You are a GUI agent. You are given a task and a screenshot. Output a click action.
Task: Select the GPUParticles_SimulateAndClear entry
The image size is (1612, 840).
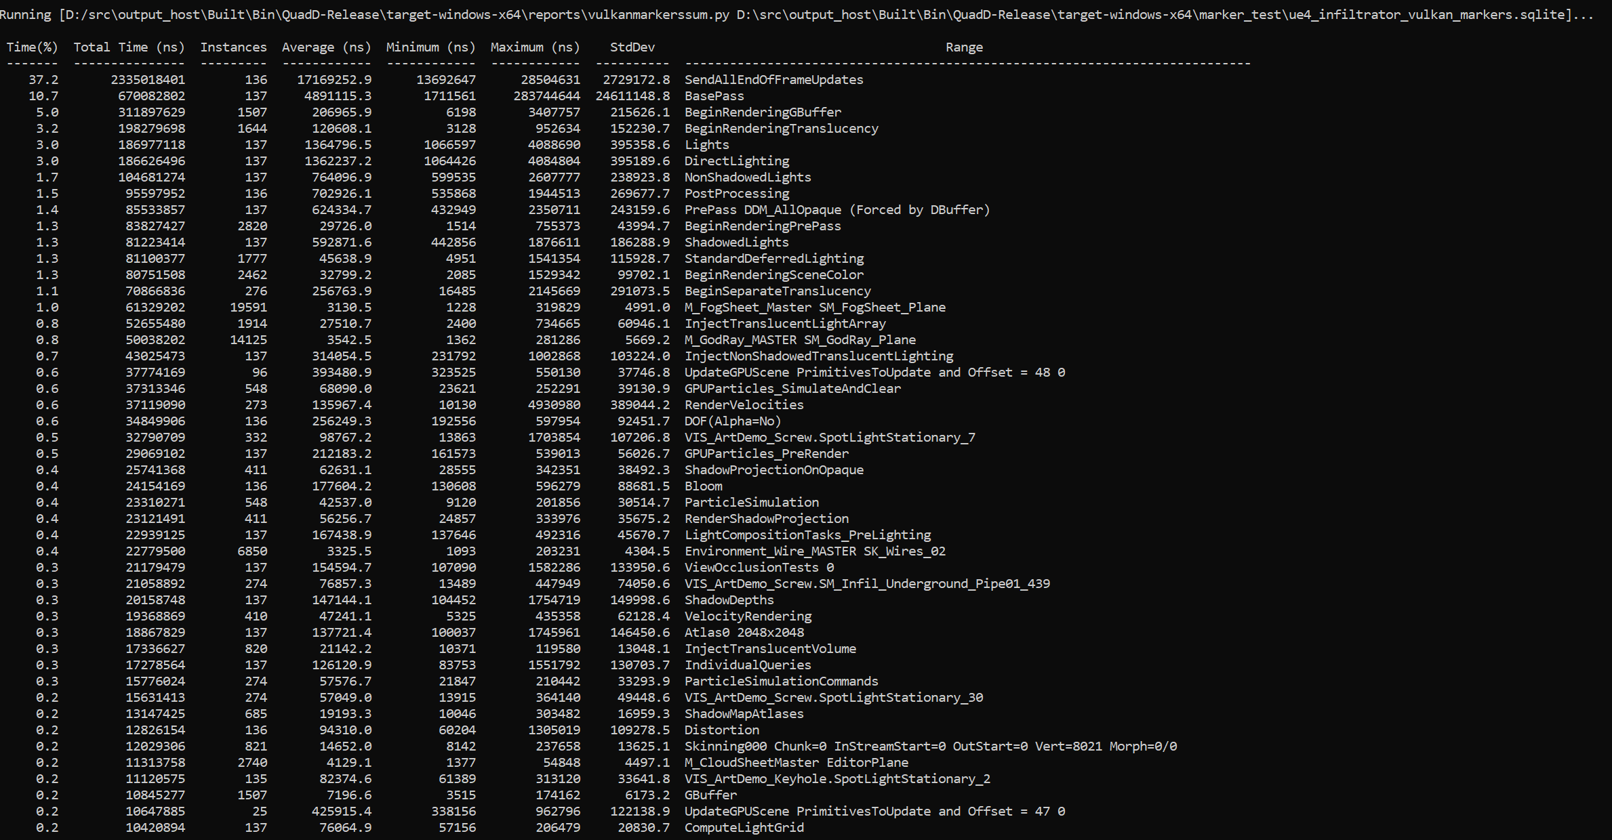(x=792, y=388)
